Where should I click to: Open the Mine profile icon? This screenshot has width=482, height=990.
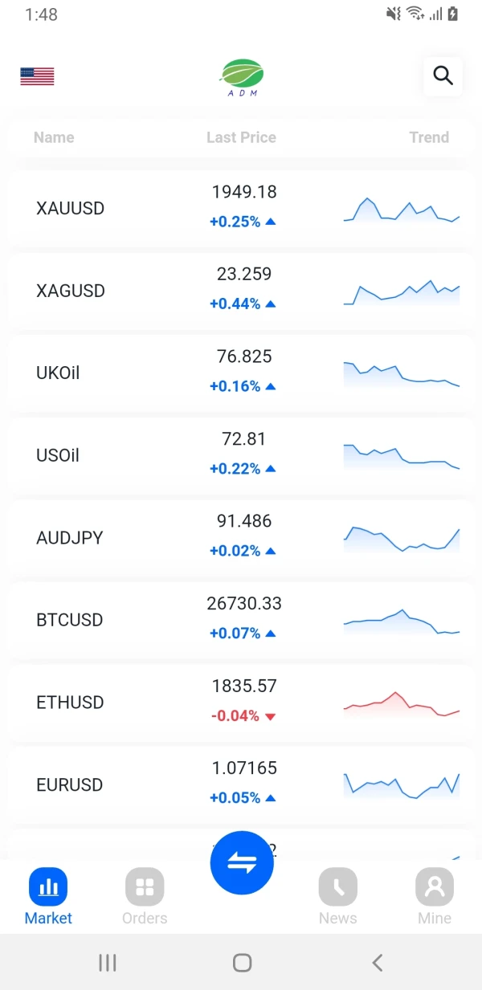pyautogui.click(x=435, y=887)
